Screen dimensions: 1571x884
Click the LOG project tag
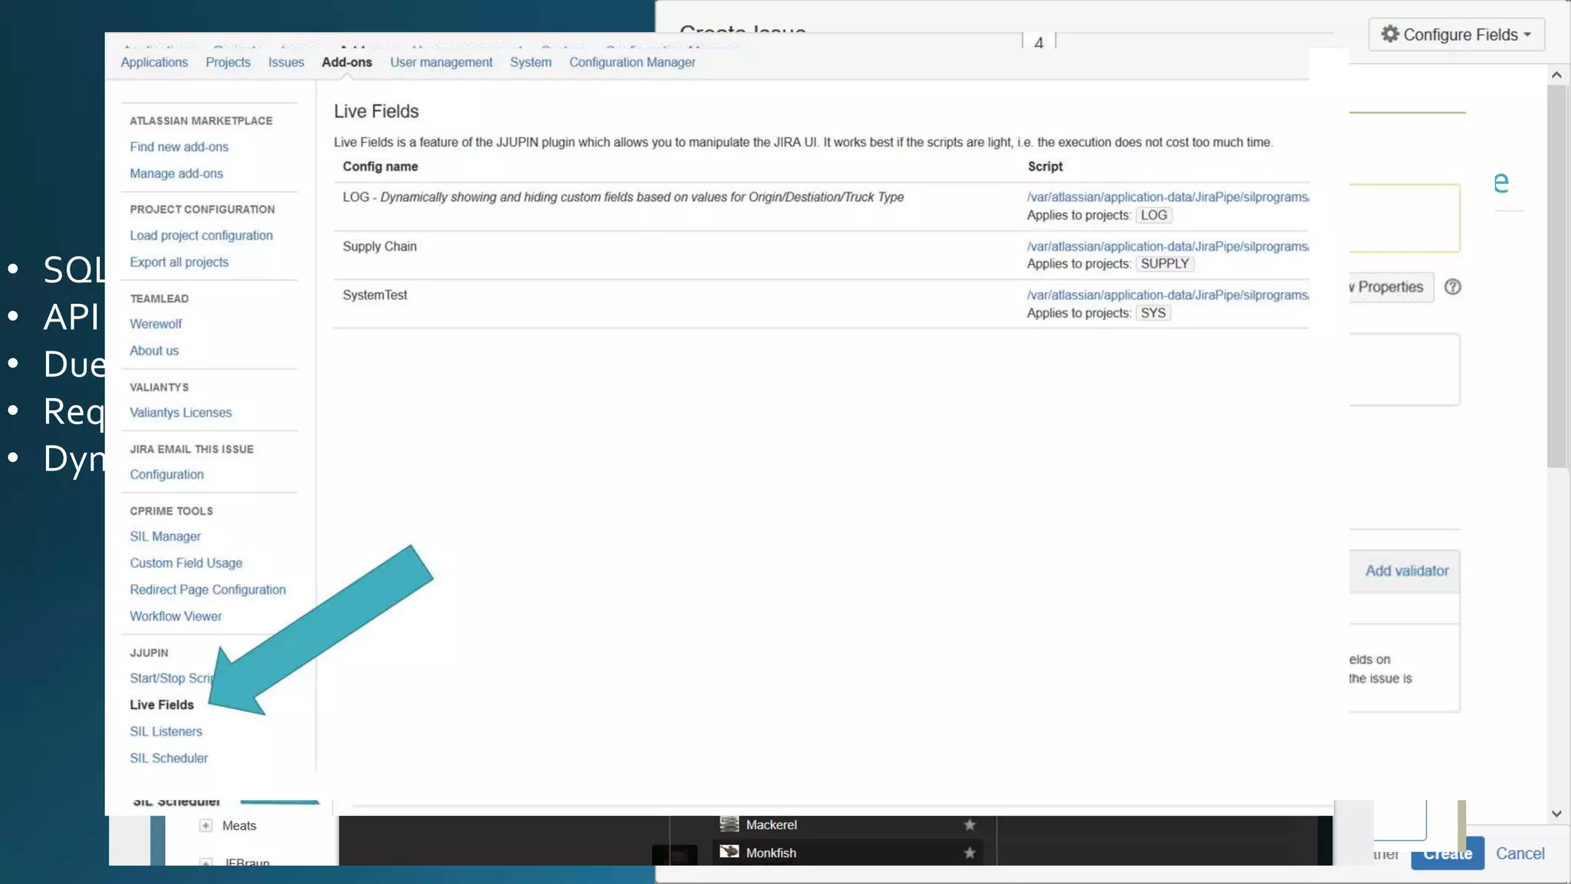click(1154, 216)
